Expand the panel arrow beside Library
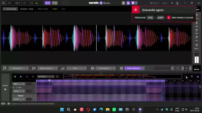The width and height of the screenshot is (202, 113). point(11,87)
